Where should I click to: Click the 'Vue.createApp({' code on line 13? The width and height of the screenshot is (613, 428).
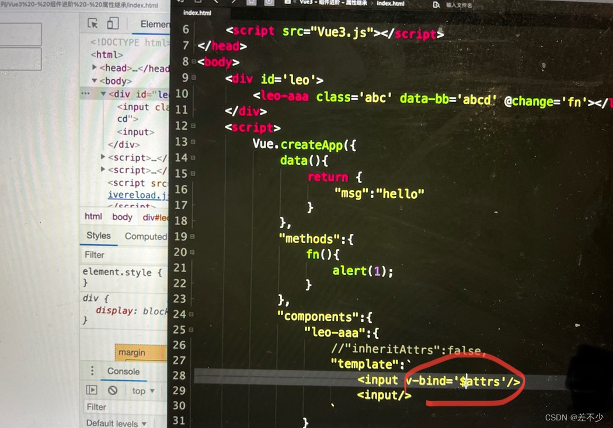304,144
